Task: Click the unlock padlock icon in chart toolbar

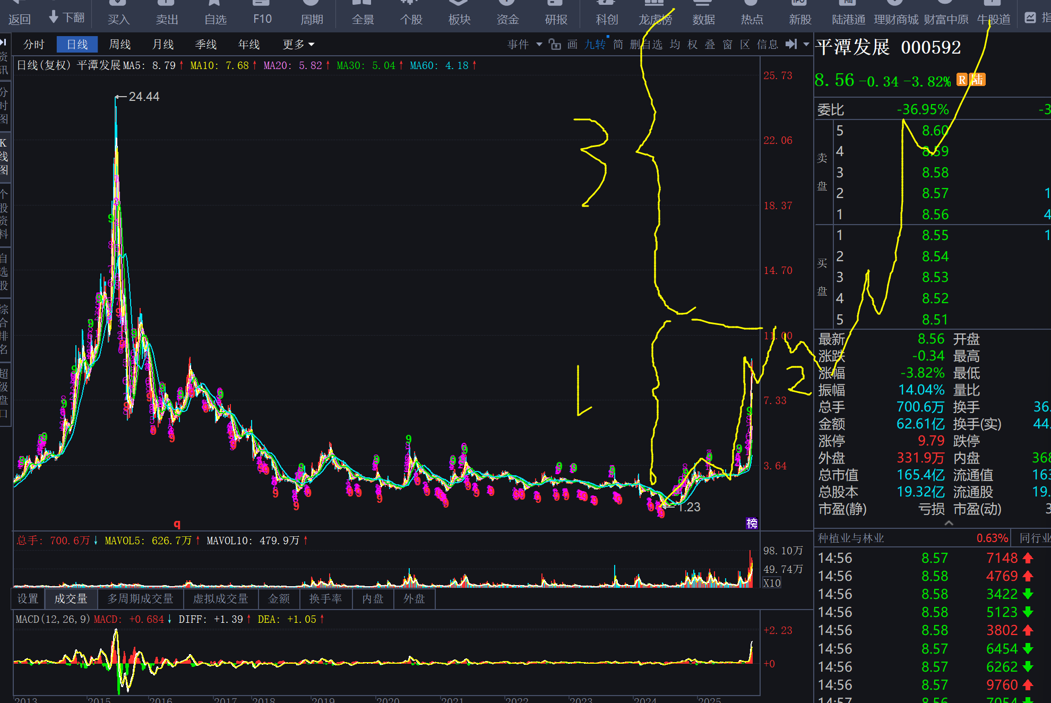Action: click(x=555, y=45)
